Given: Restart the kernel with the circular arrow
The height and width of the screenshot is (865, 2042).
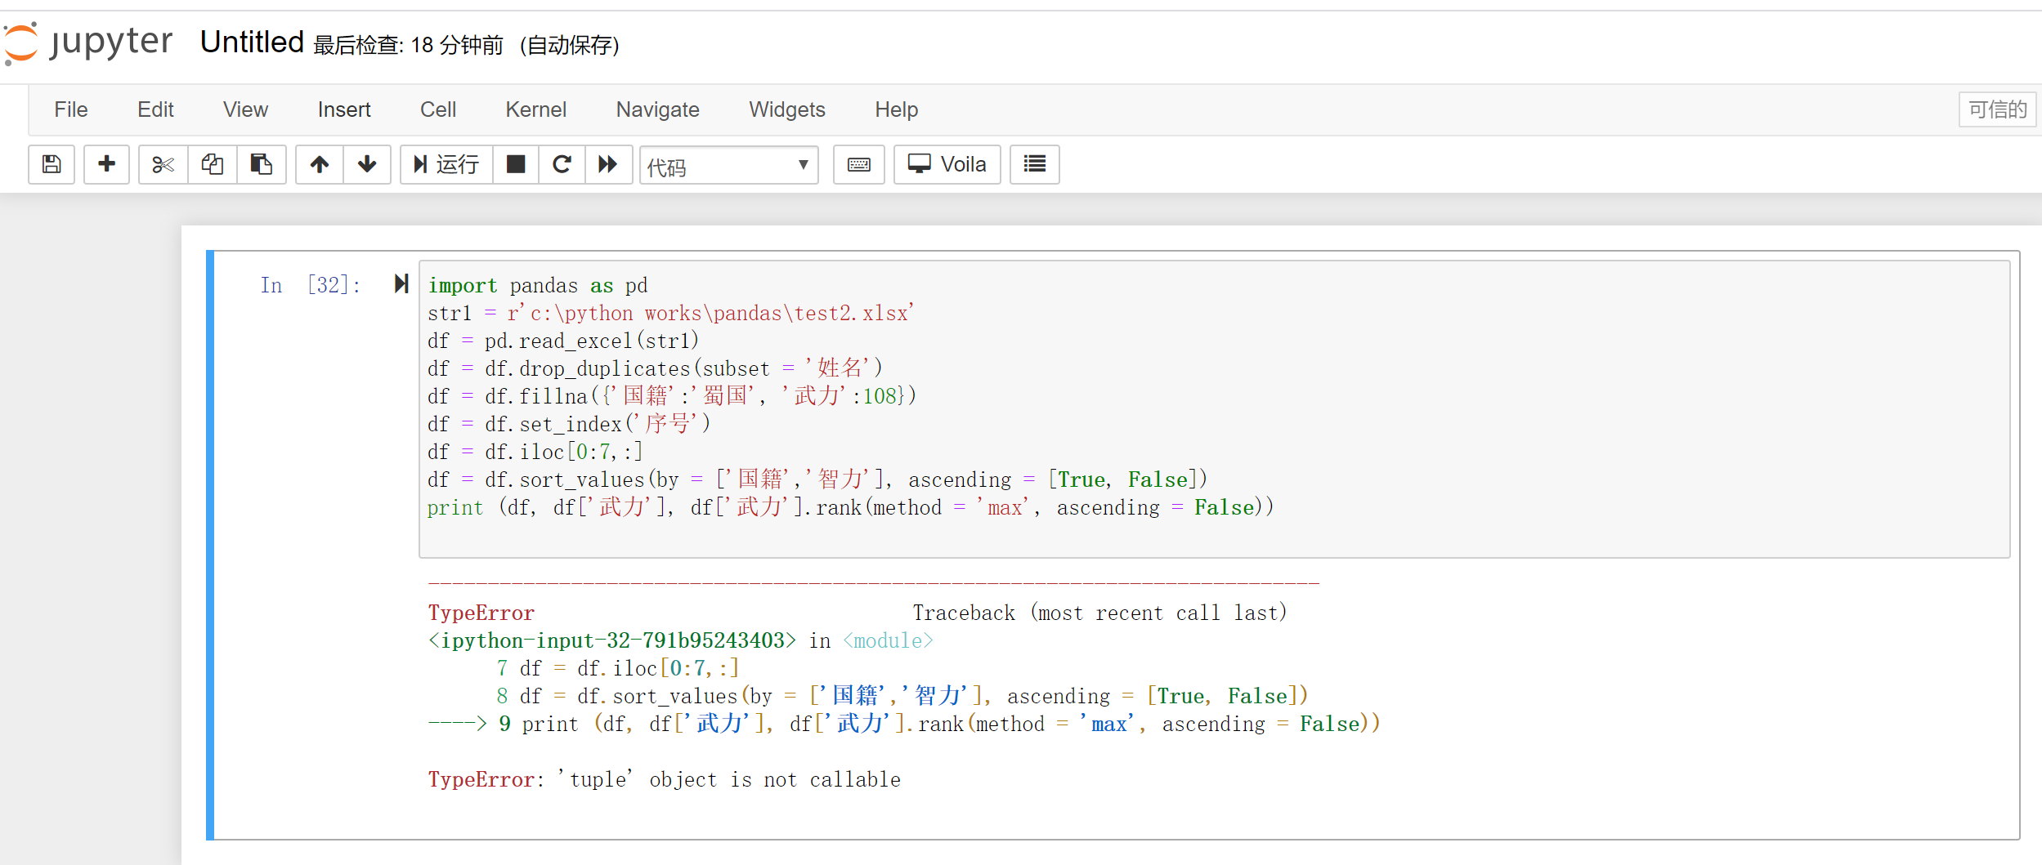Looking at the screenshot, I should click(x=562, y=165).
